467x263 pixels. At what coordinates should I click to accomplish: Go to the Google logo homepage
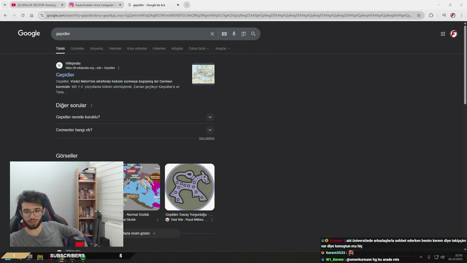[29, 33]
